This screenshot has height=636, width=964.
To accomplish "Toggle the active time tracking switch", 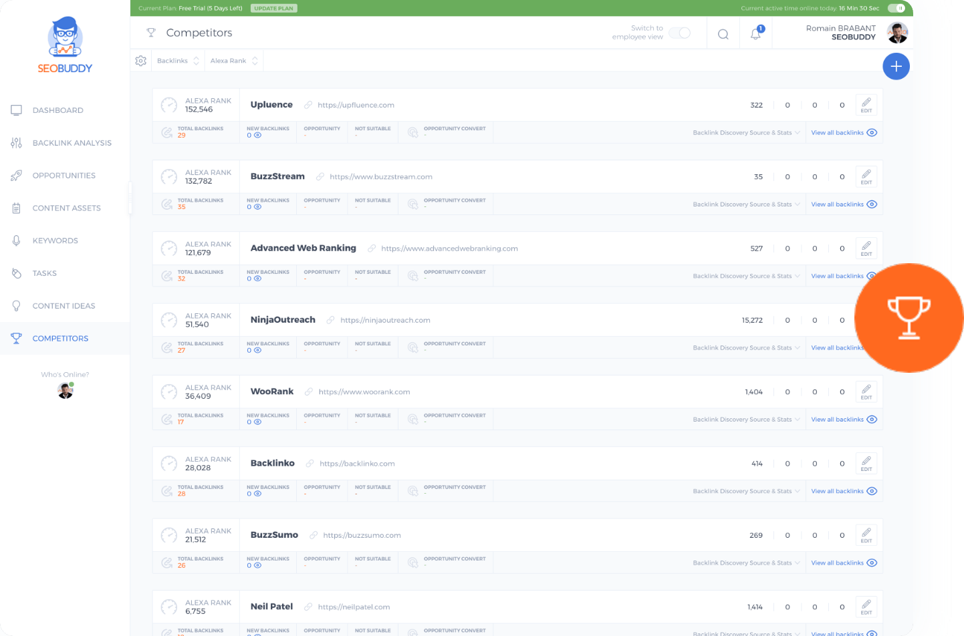I will (896, 8).
